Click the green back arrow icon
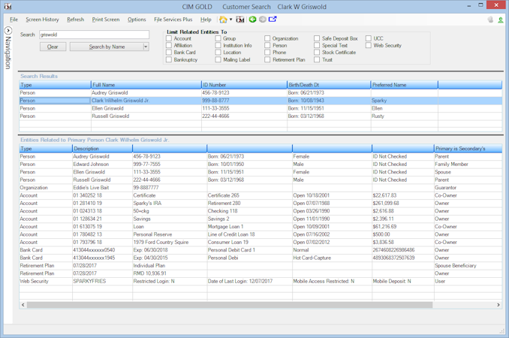Screen dimensions: 509x338 click(252, 20)
